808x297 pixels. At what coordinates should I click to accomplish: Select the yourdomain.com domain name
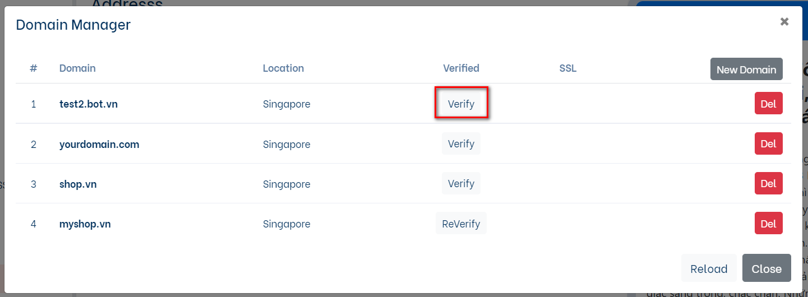click(99, 144)
